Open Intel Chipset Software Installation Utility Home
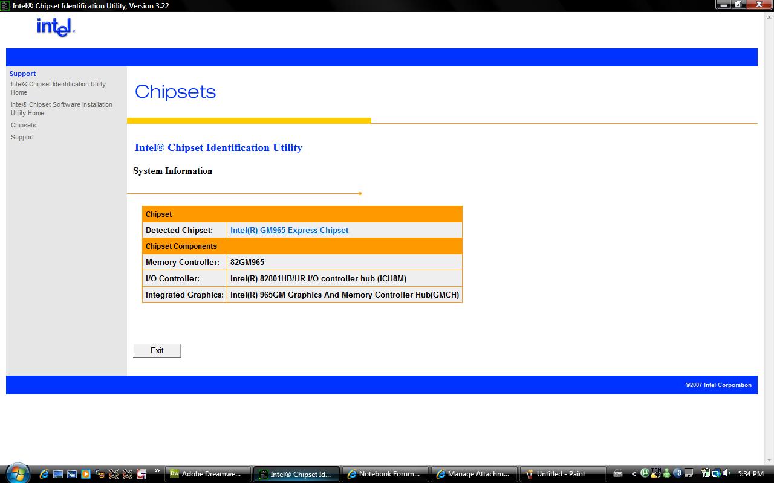The height and width of the screenshot is (483, 774). click(62, 109)
